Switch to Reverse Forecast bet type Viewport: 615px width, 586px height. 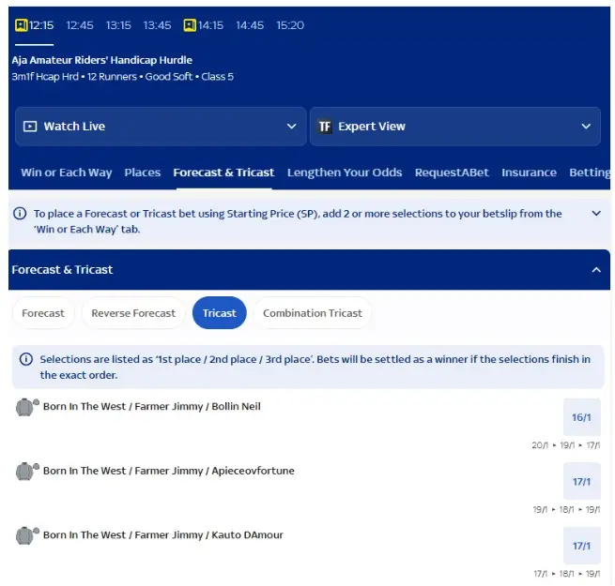coord(133,313)
